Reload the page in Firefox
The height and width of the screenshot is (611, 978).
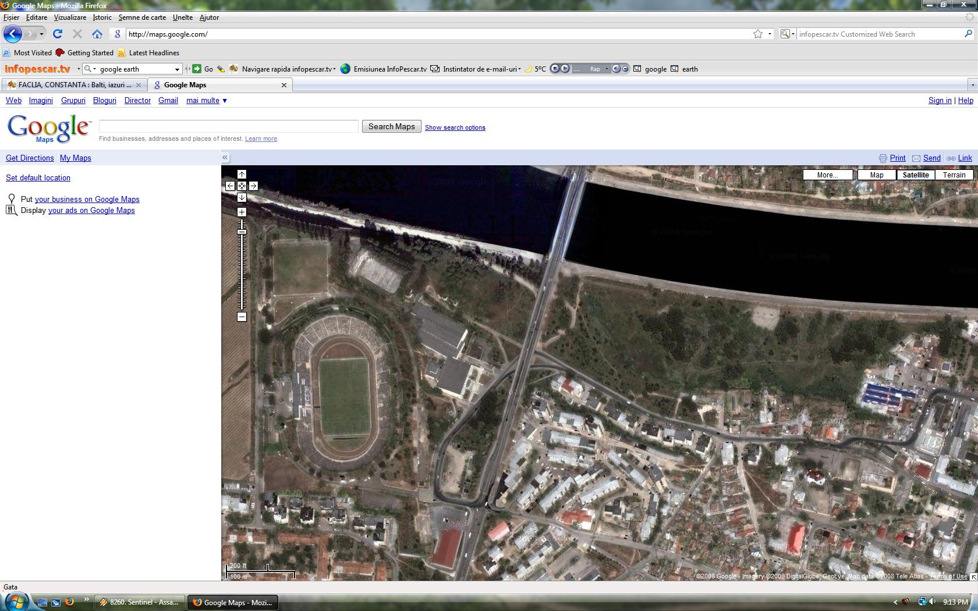point(57,34)
